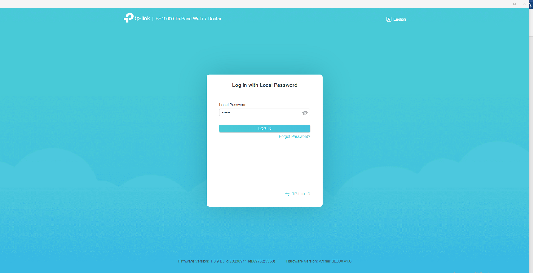The height and width of the screenshot is (273, 533).
Task: Click the BE19000 Tri-Band Wi-Fi 7 Router title
Action: click(x=188, y=19)
